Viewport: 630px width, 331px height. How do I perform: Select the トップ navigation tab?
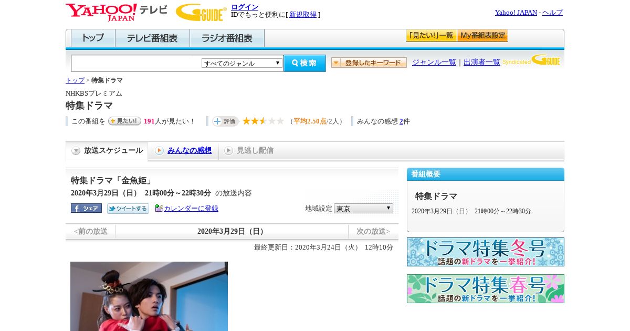pos(93,38)
